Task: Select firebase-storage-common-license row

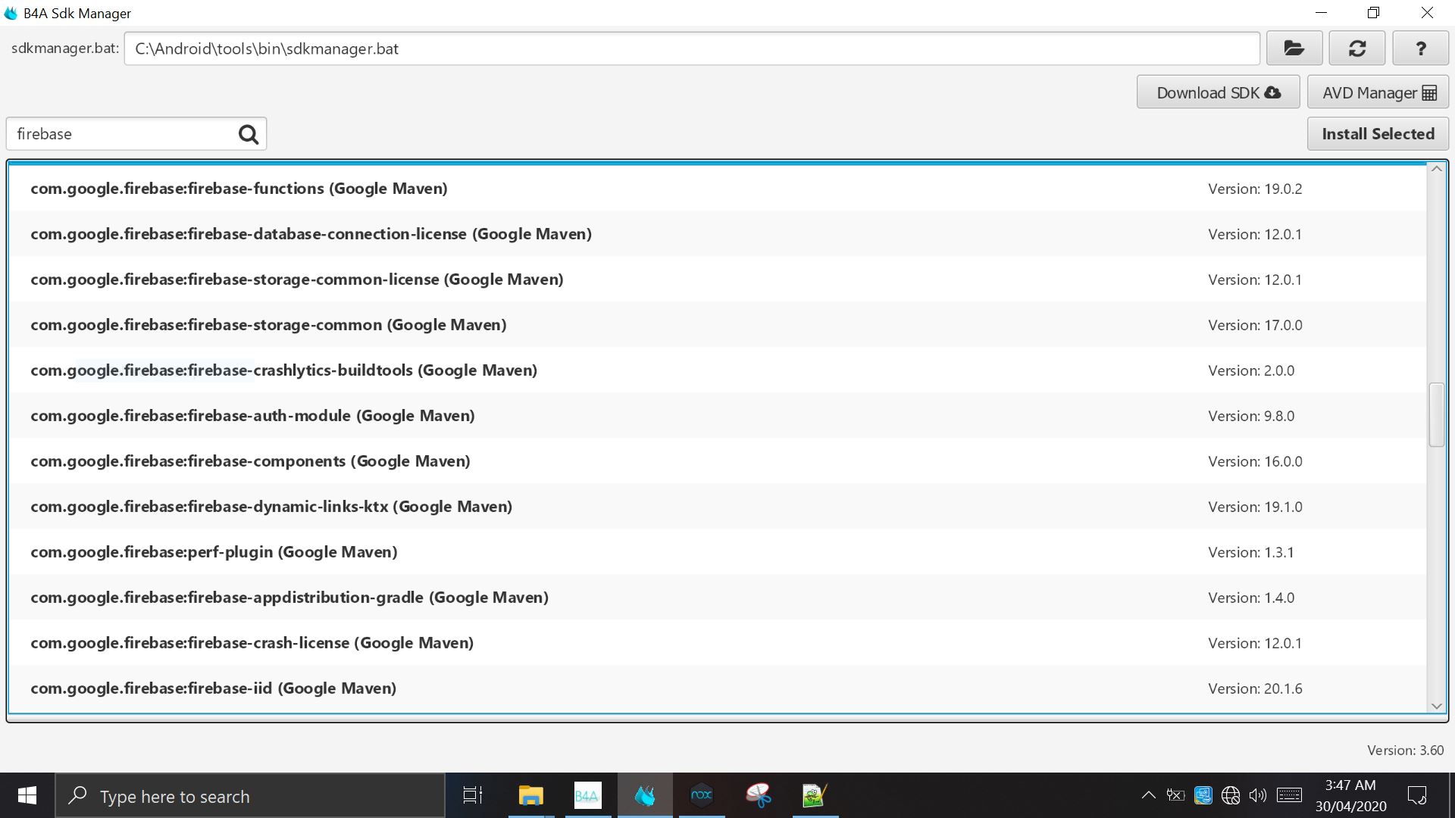Action: click(x=717, y=279)
